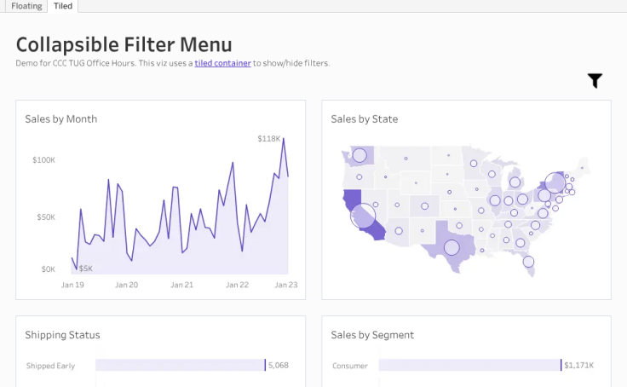This screenshot has width=627, height=387.
Task: Click the black filter funnel icon
Action: pyautogui.click(x=595, y=80)
